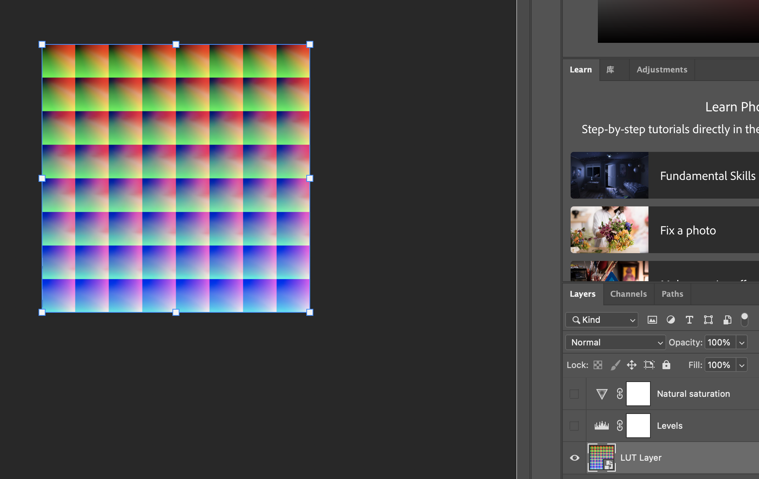Filter layers by adjustment layer icon

coord(671,320)
